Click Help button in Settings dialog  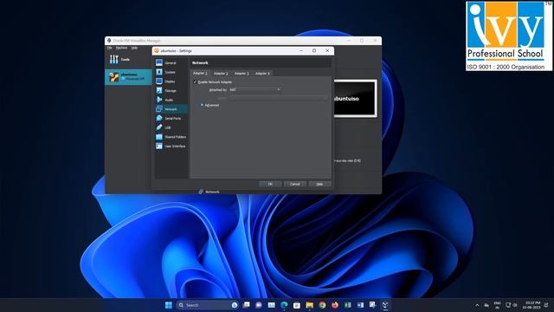(319, 184)
